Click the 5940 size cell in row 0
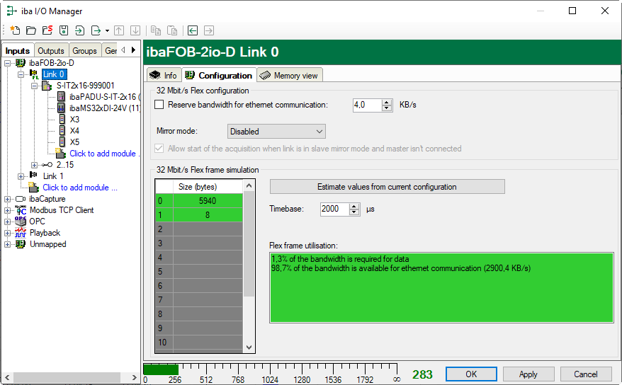The height and width of the screenshot is (385, 622). 207,201
